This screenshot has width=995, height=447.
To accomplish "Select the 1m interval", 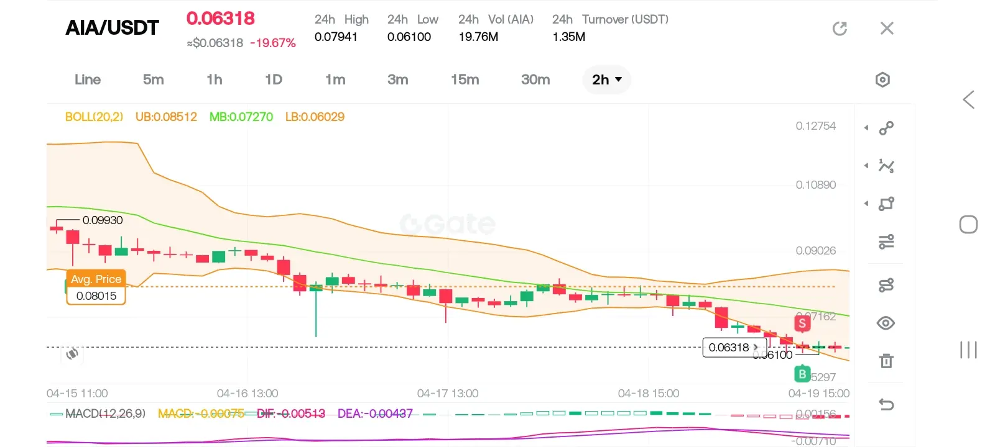I will (335, 79).
